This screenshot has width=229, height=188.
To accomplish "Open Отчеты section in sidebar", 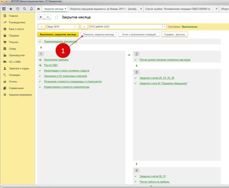I will 13,82.
